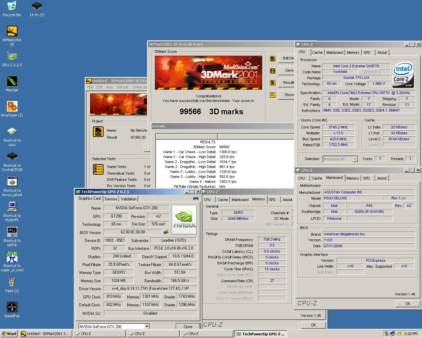422x338 pixels.
Task: Click the Project icon in 3DMark2001 window
Action: pyautogui.click(x=98, y=132)
